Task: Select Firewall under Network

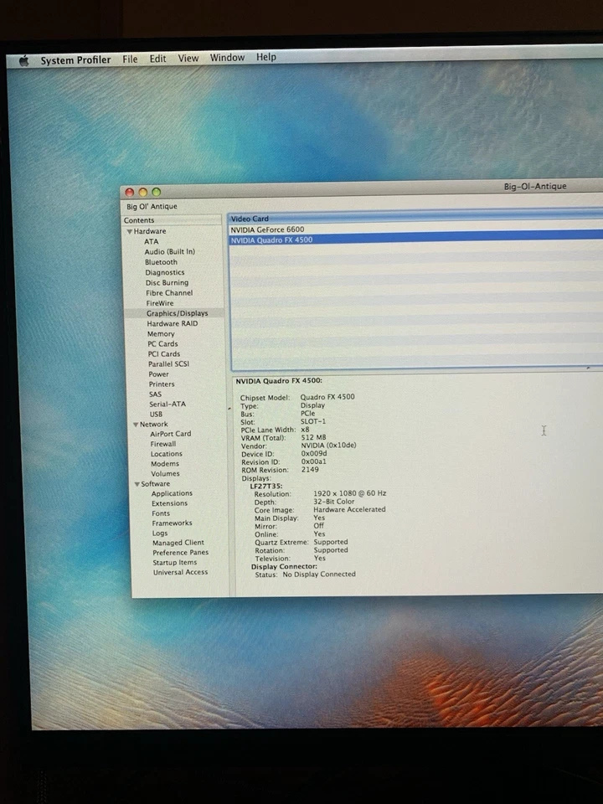Action: click(x=163, y=444)
